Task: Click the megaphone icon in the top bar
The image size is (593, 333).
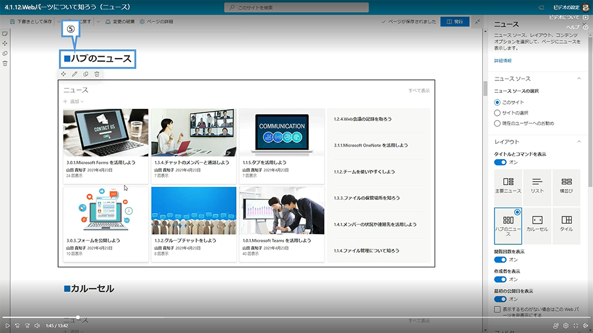Action: pyautogui.click(x=541, y=7)
